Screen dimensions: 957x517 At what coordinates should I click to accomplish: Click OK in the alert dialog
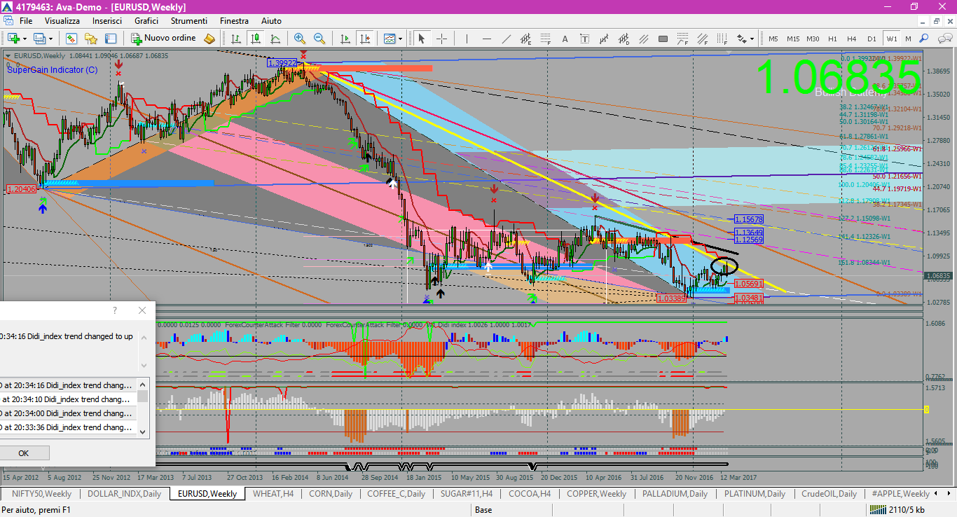(x=23, y=453)
